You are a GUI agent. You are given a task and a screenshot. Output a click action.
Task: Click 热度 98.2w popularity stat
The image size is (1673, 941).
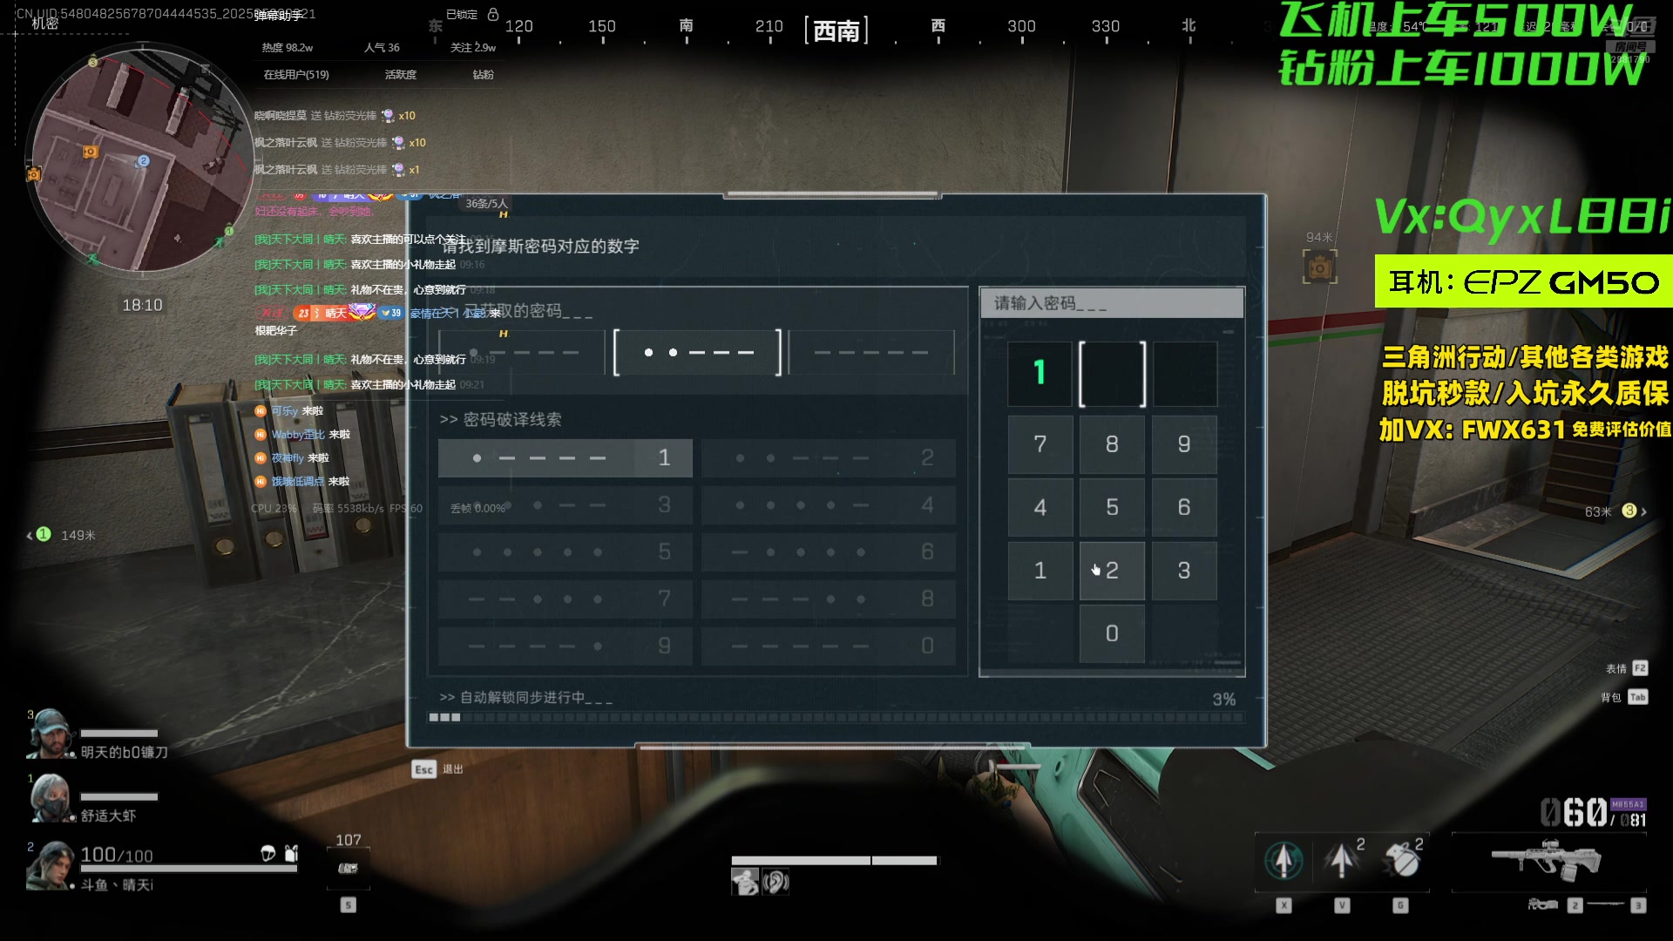[x=288, y=48]
